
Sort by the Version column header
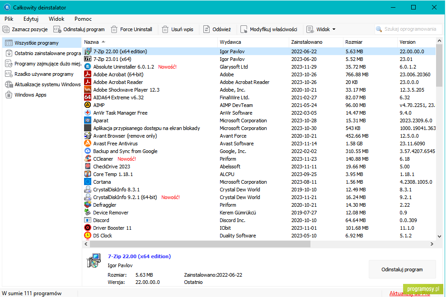417,42
